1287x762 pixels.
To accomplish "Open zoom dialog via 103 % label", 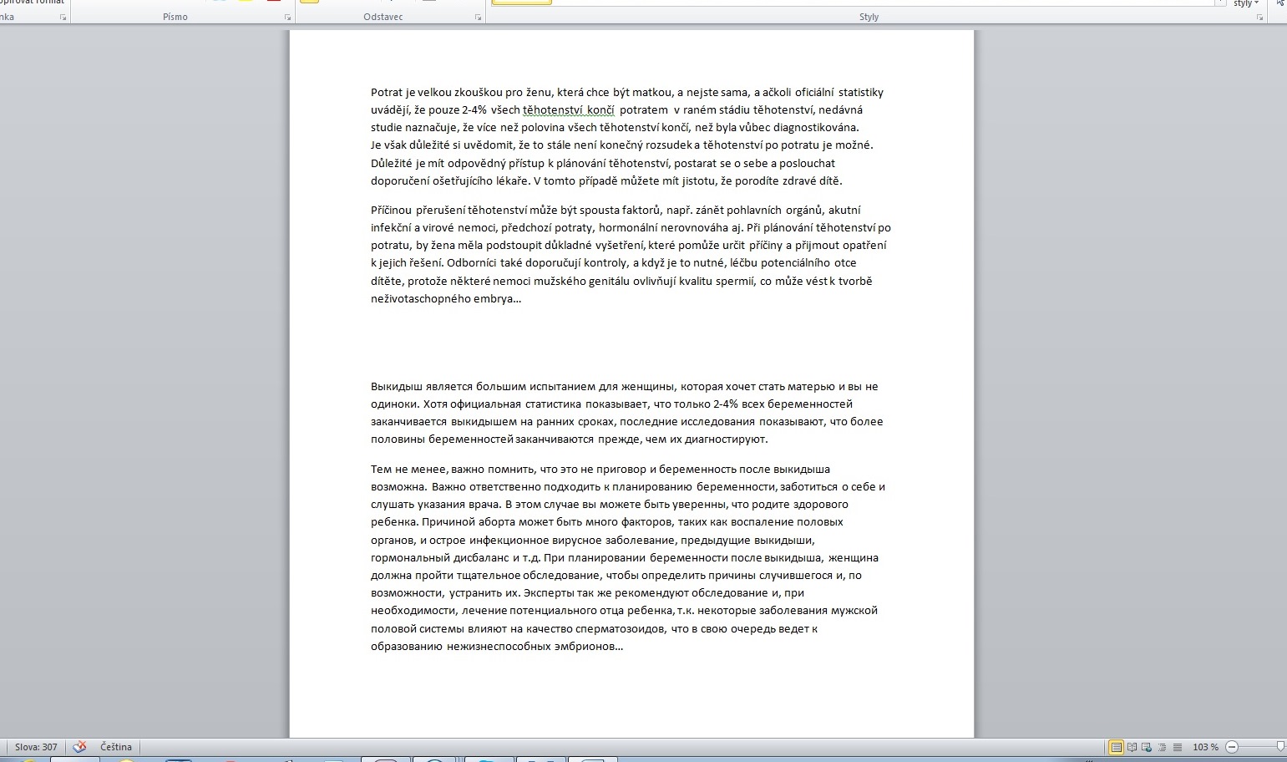I will [1205, 747].
